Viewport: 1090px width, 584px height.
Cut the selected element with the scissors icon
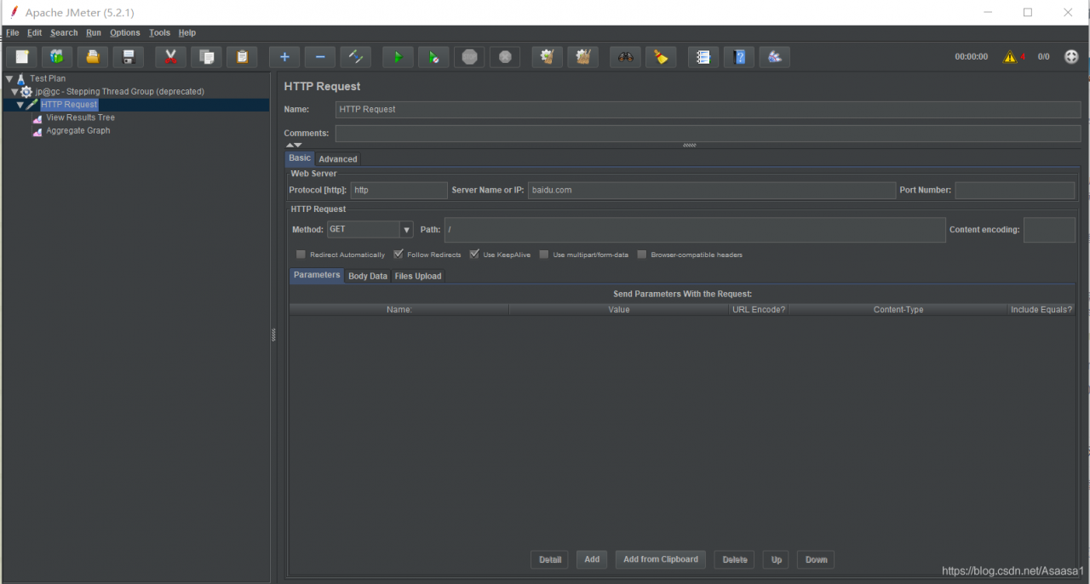(170, 57)
